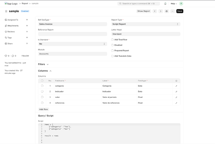Click Reviews sidebar item
The image size is (215, 144).
[11, 32]
